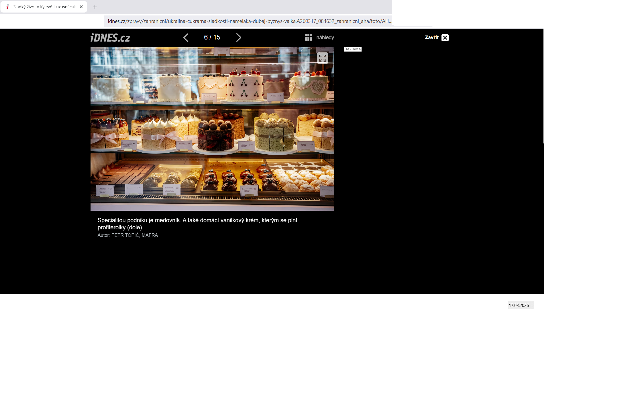Click the náhledy label
The width and height of the screenshot is (632, 398).
tap(325, 38)
